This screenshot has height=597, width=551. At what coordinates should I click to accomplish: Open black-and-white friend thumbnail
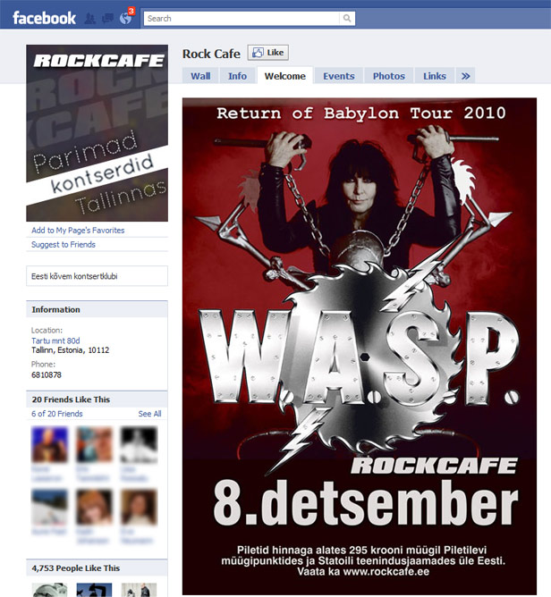click(x=139, y=445)
